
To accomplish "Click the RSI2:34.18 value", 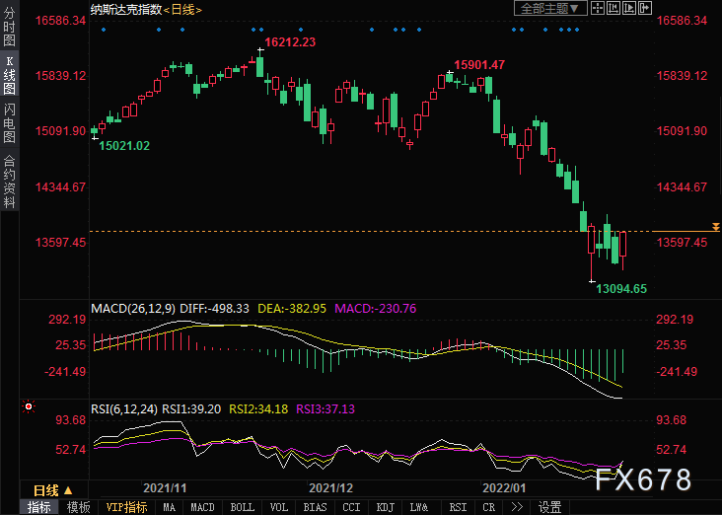I will coord(258,409).
